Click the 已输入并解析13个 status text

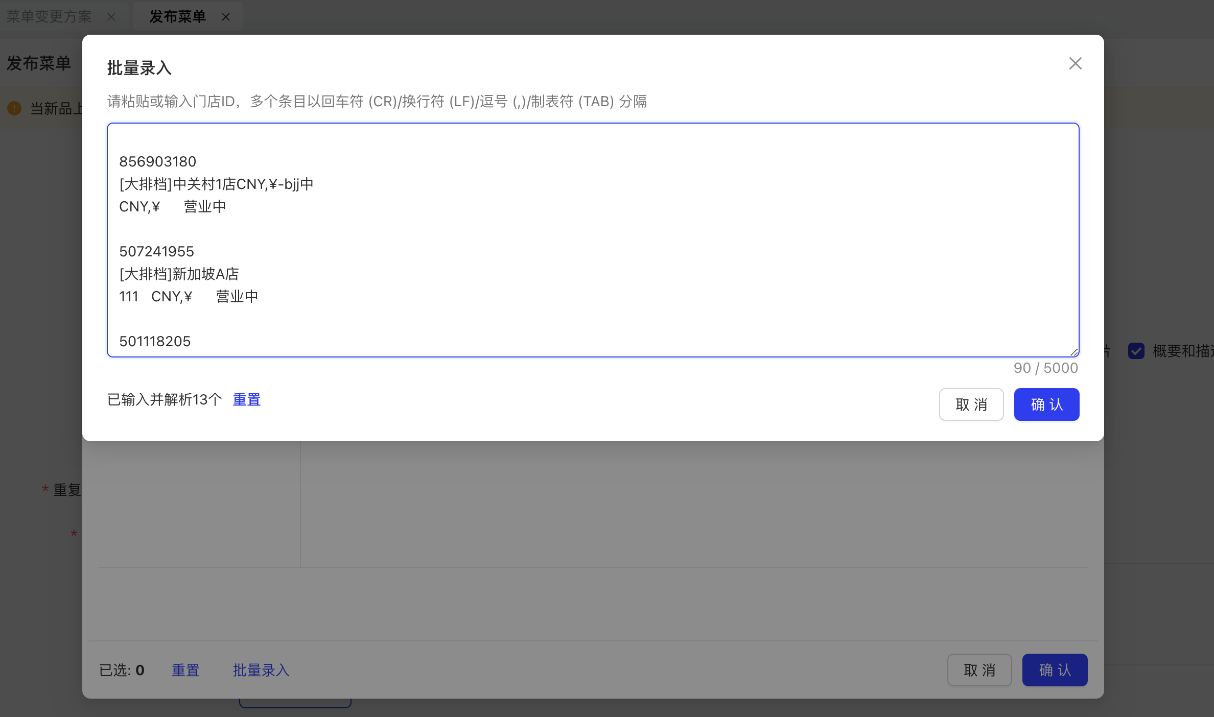pyautogui.click(x=165, y=399)
